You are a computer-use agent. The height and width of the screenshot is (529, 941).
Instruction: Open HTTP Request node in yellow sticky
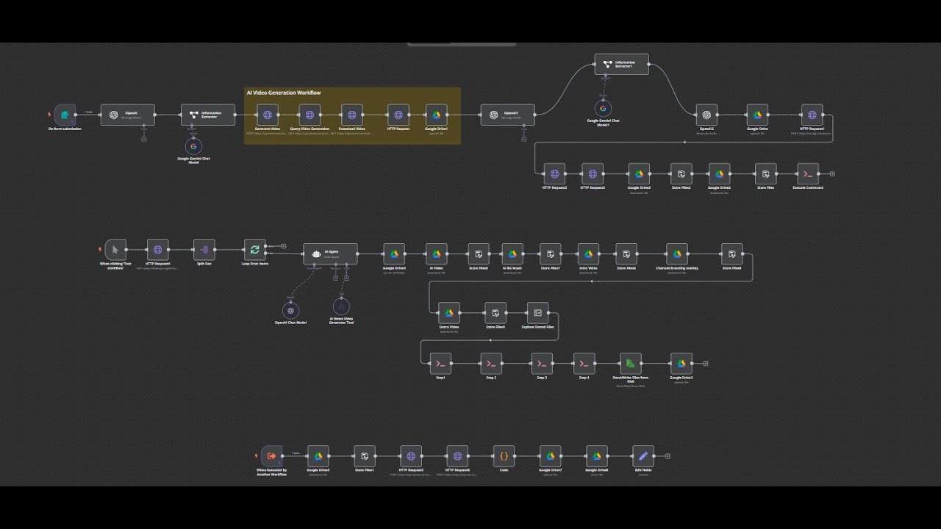pyautogui.click(x=398, y=115)
